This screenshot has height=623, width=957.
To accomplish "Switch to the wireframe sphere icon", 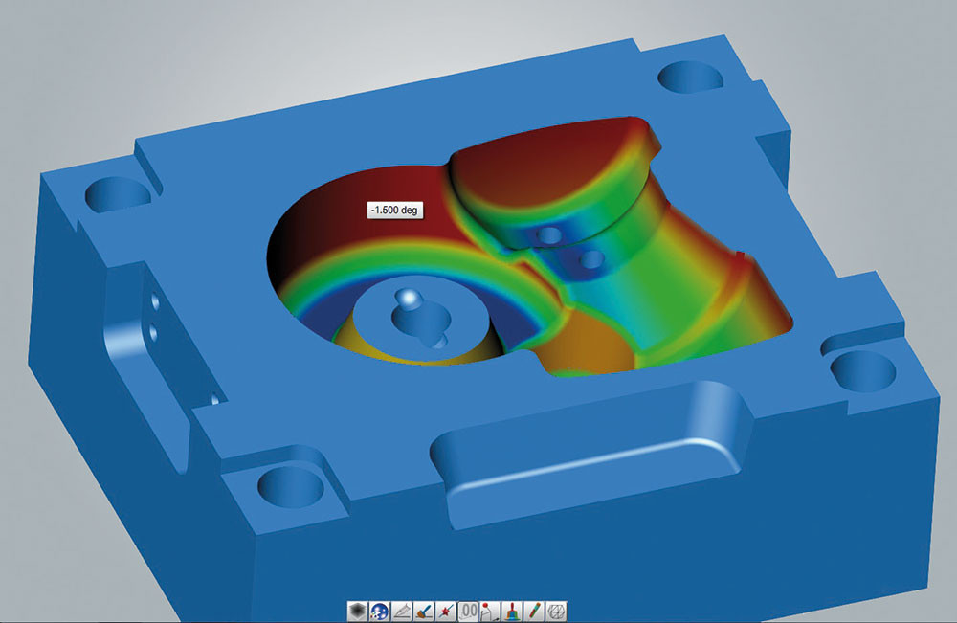I will coord(558,610).
